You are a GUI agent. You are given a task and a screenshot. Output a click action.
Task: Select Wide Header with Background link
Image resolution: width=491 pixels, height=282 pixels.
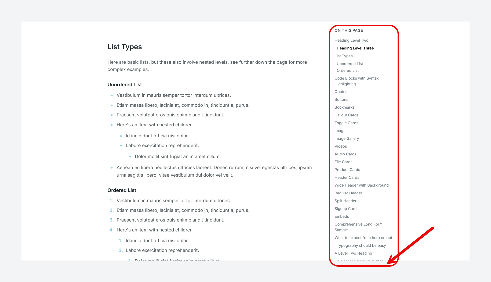362,185
